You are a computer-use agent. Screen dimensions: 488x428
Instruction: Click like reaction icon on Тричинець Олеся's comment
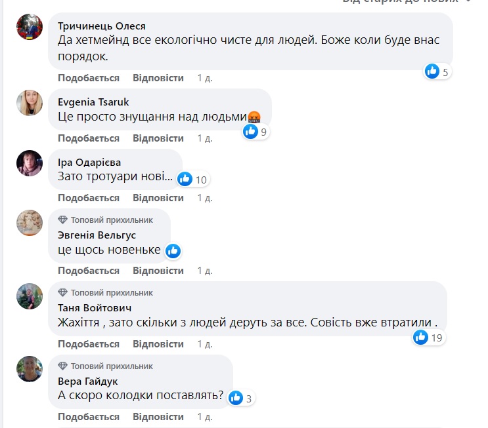coord(432,71)
